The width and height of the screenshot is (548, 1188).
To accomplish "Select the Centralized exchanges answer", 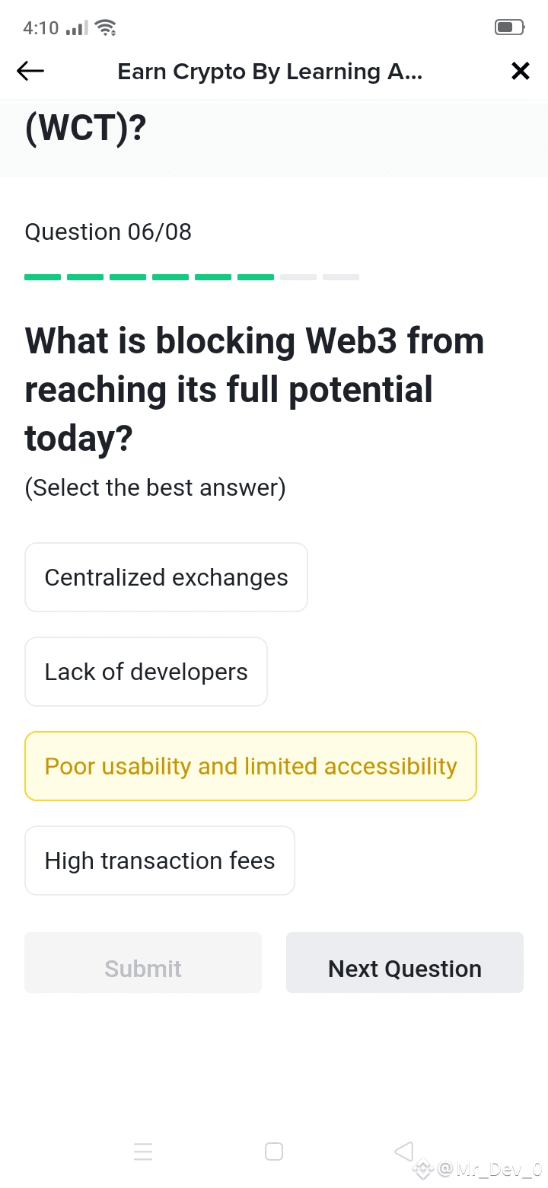I will point(166,577).
